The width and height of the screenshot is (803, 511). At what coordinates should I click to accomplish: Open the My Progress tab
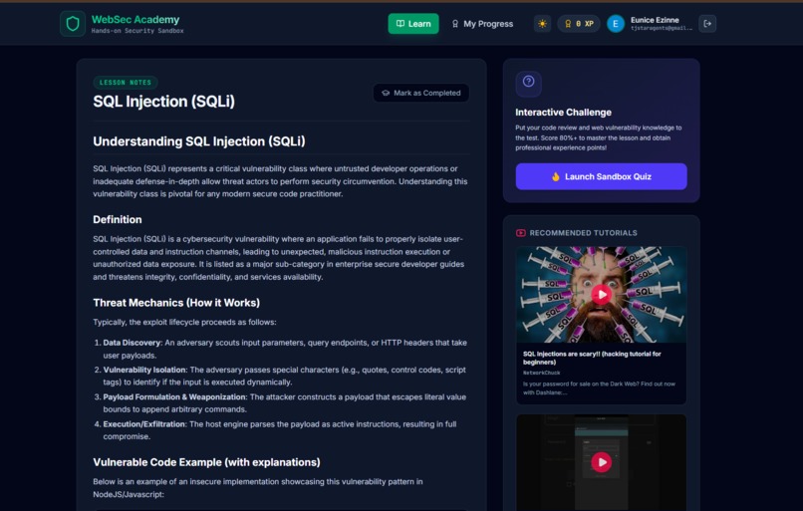click(482, 24)
